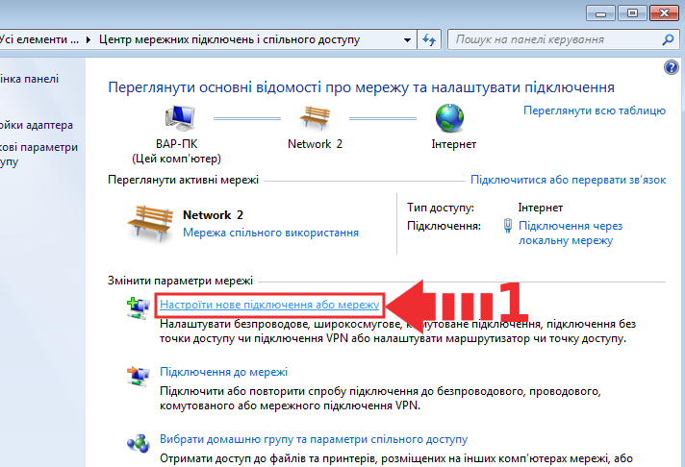Open Підключення через локальну мережу link

(x=571, y=233)
